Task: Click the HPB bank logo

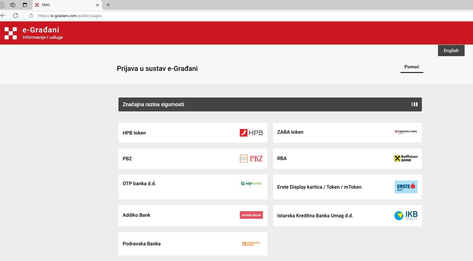Action: pyautogui.click(x=251, y=133)
